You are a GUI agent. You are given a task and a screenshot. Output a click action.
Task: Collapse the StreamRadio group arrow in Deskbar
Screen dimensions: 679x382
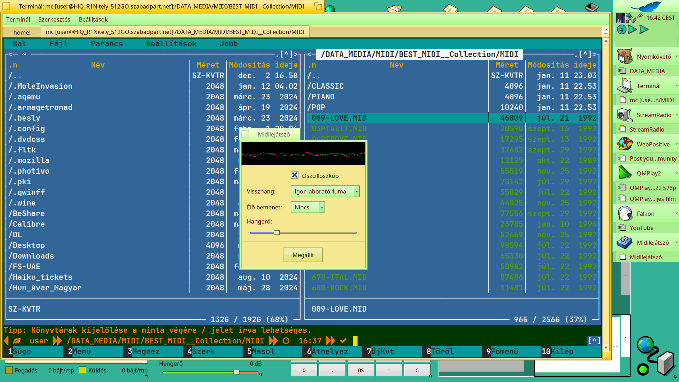676,115
